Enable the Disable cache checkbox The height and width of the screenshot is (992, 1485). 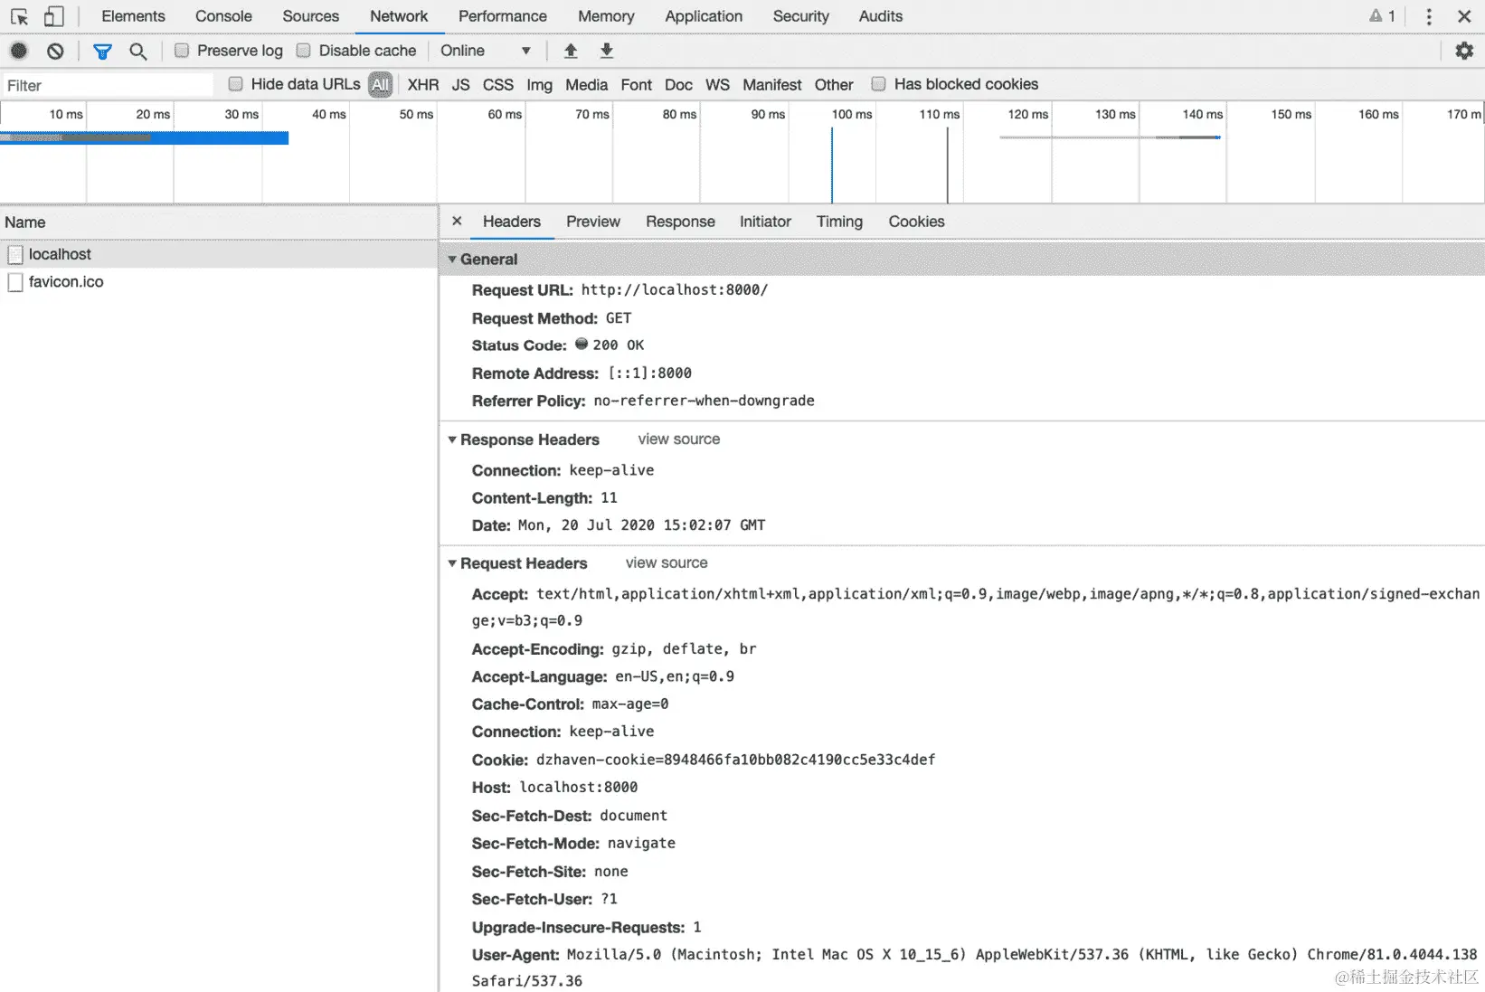(304, 50)
